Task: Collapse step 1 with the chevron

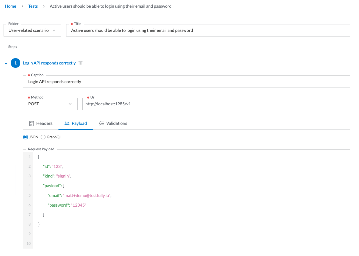Action: tap(6, 63)
